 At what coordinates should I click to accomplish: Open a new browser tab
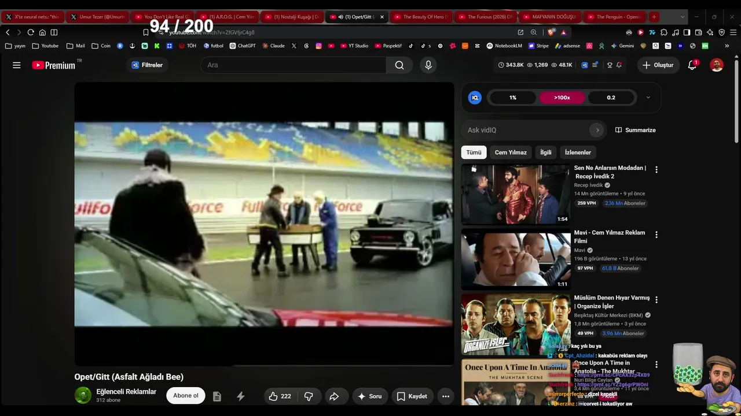point(654,17)
